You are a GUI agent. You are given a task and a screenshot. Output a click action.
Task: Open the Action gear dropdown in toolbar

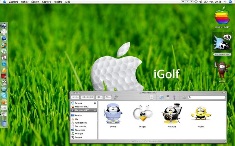pyautogui.click(x=99, y=97)
